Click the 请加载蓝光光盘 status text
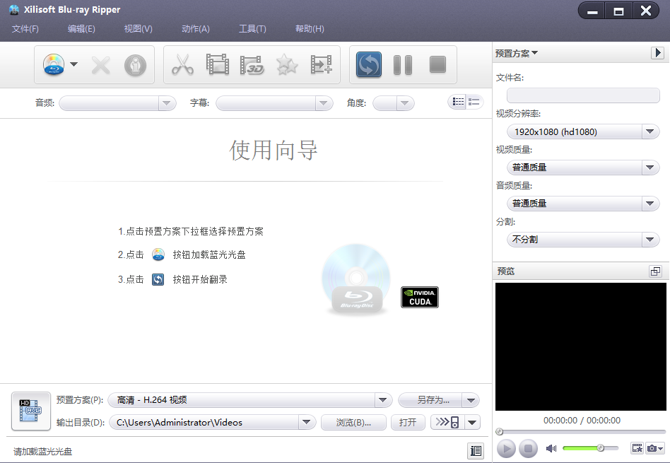This screenshot has height=463, width=670. click(x=42, y=452)
